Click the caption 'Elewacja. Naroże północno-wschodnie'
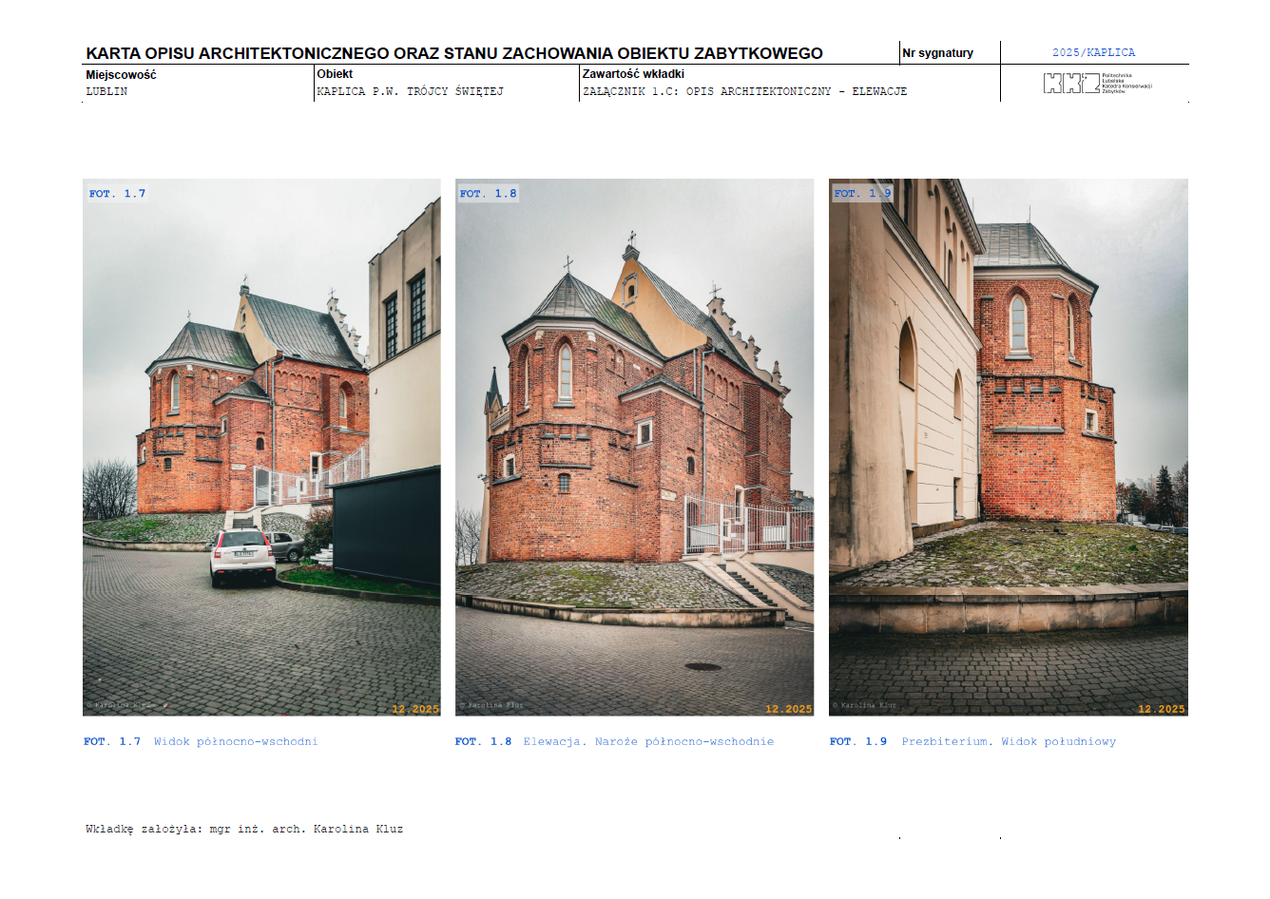Screen dimensions: 1270x899 coord(648,742)
